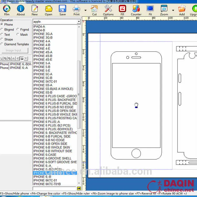Expand the apple brand dropdown
The image size is (197, 197).
(79, 22)
